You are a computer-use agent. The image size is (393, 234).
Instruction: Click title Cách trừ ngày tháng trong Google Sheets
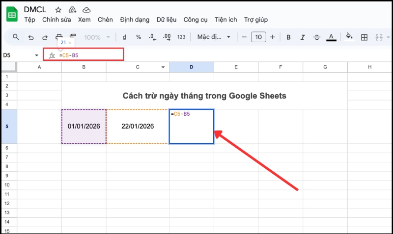click(204, 96)
